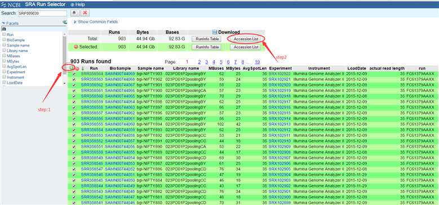Click Selected row Accession List button
Viewport: 439px width, 205px height.
point(246,47)
